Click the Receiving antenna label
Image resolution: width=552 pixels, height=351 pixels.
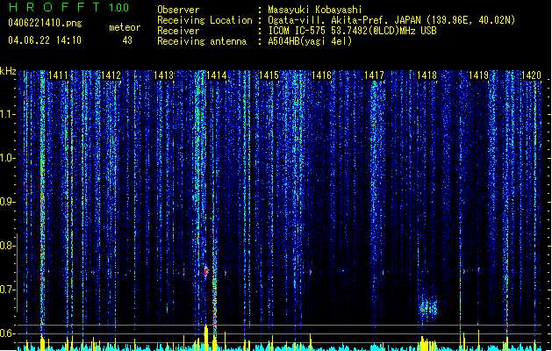point(202,41)
